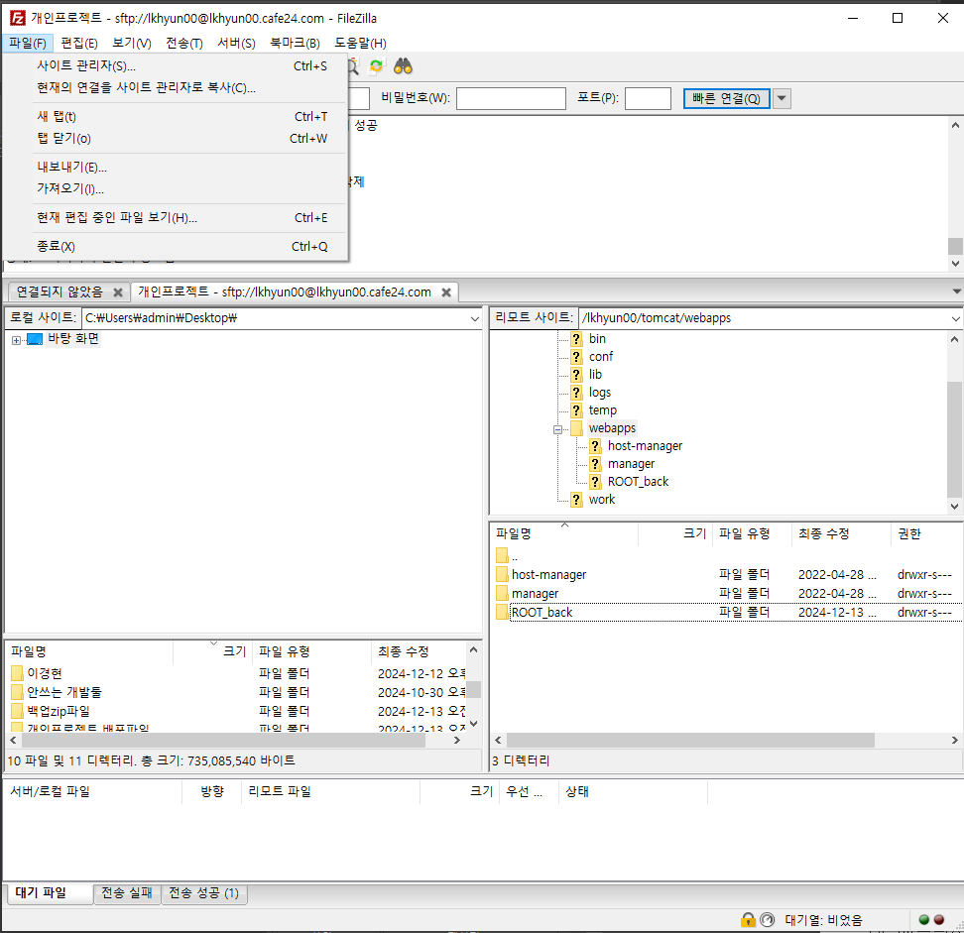Image resolution: width=964 pixels, height=933 pixels.
Task: Open the quick connect history dropdown arrow
Action: tap(782, 98)
